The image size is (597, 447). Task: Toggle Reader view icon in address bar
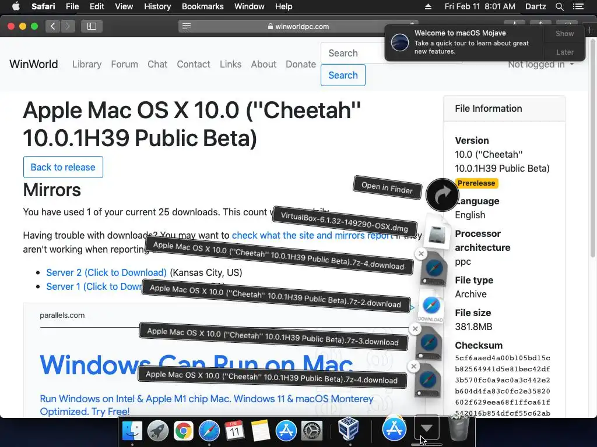187,26
